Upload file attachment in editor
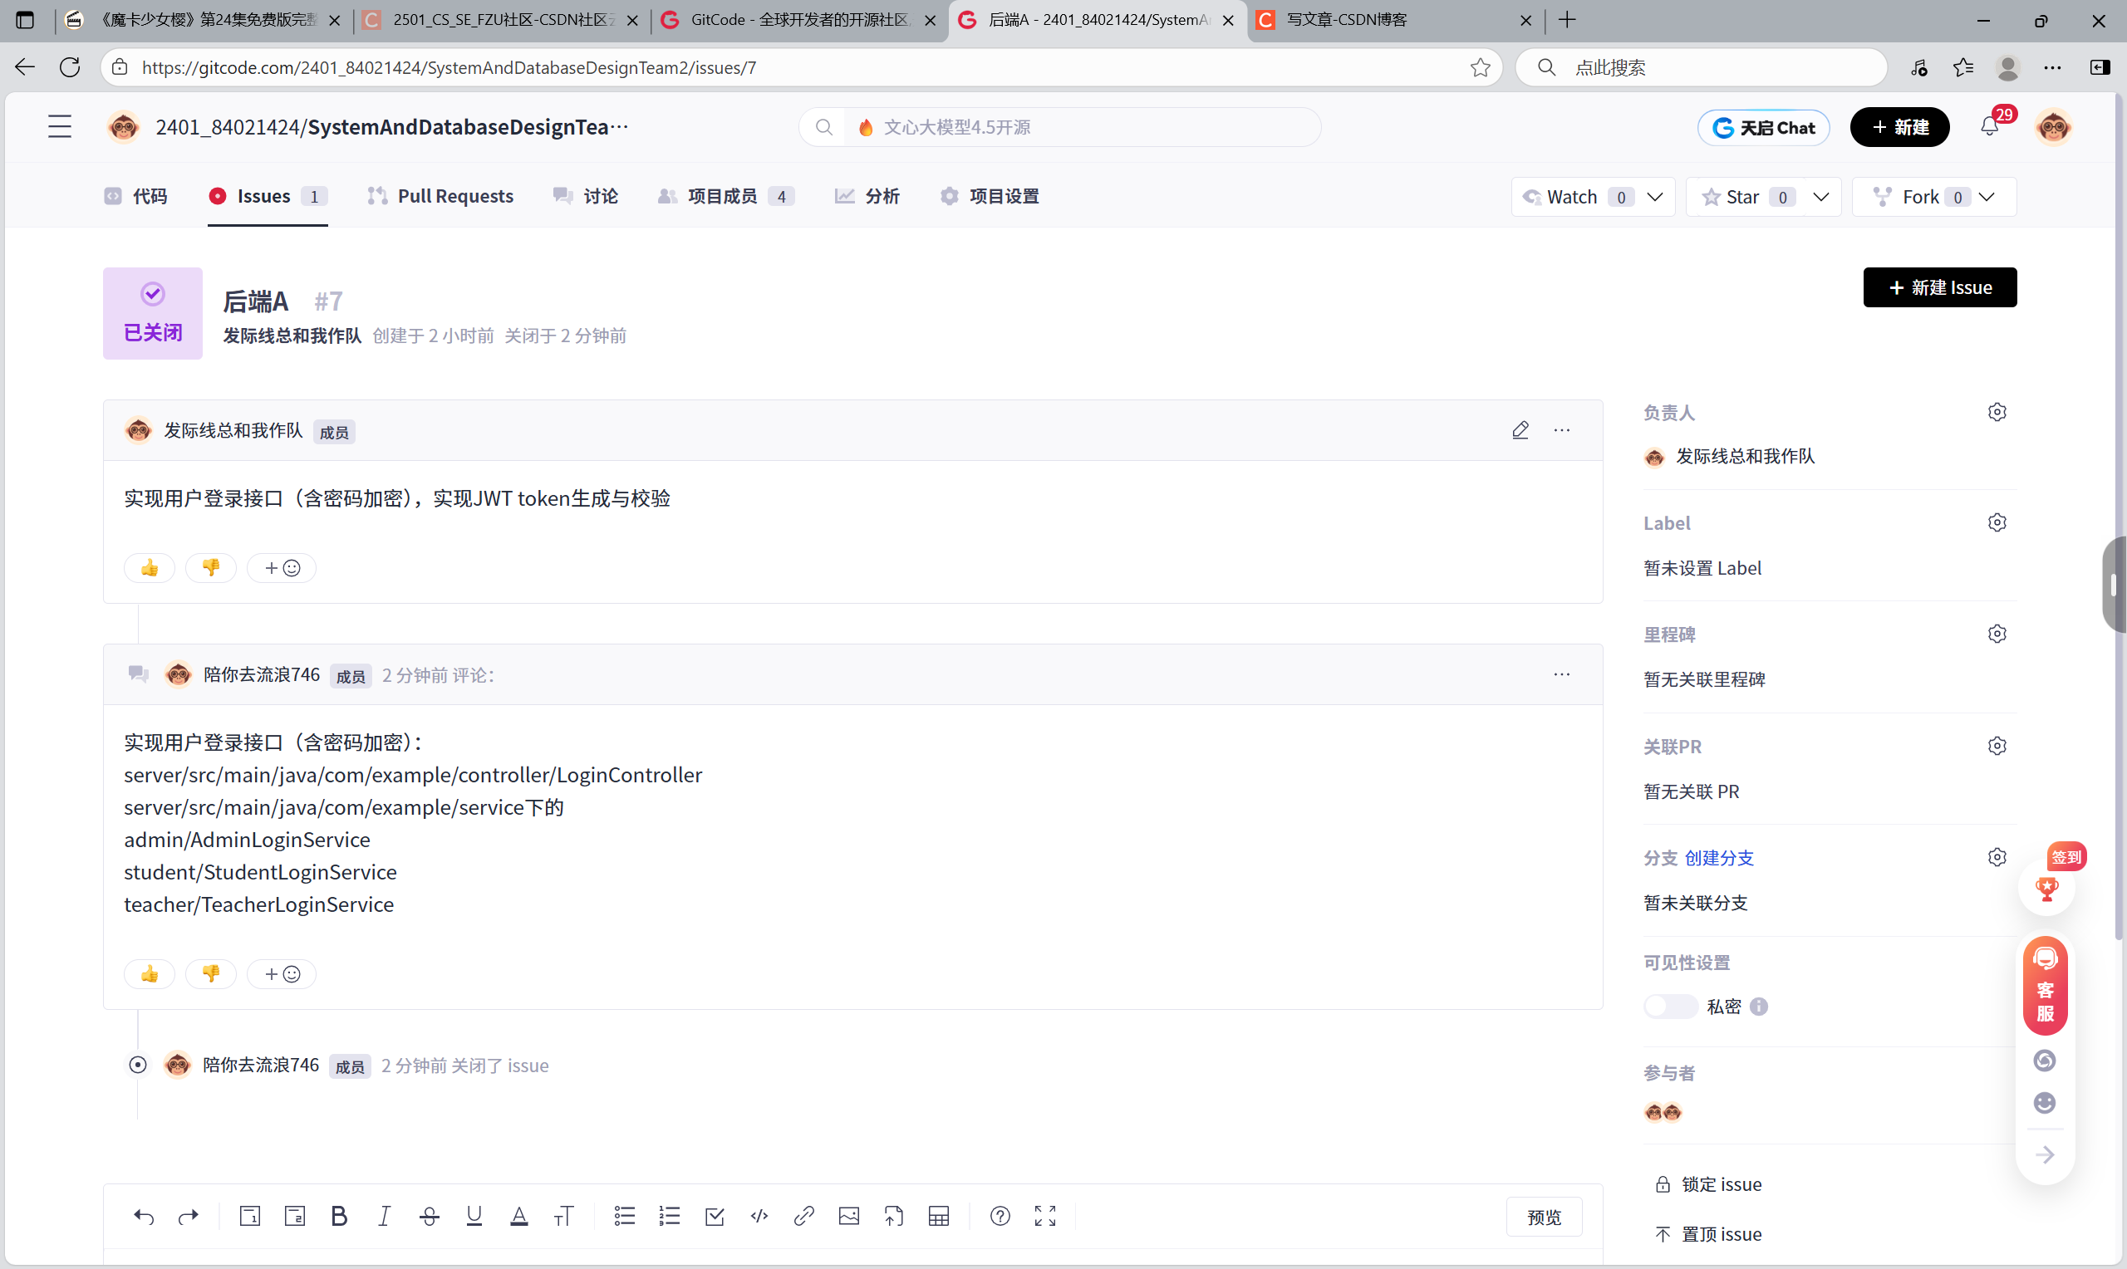This screenshot has height=1269, width=2127. pyautogui.click(x=893, y=1216)
